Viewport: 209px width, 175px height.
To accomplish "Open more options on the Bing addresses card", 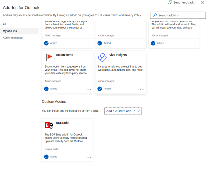I will pyautogui.click(x=196, y=44).
